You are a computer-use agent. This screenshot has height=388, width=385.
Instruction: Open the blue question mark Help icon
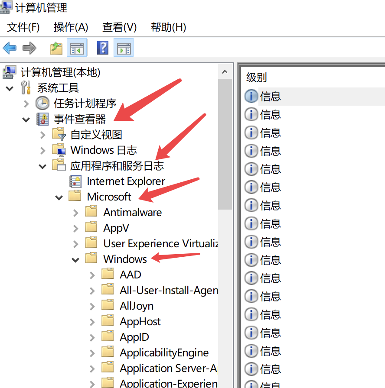(103, 48)
